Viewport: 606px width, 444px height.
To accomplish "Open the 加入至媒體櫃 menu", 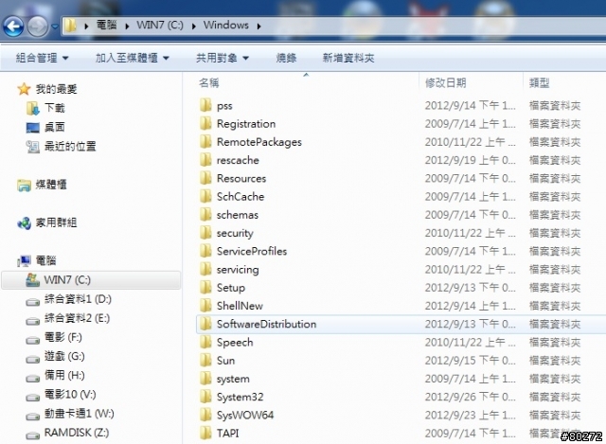I will [x=133, y=58].
